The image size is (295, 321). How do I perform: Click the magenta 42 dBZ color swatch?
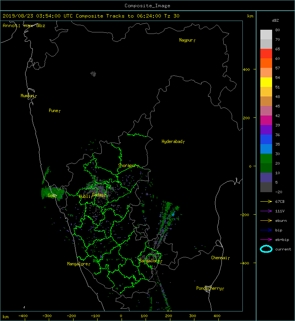(266, 120)
